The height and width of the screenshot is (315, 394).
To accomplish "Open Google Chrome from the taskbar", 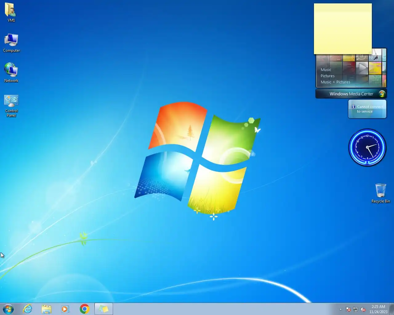I will click(x=84, y=309).
